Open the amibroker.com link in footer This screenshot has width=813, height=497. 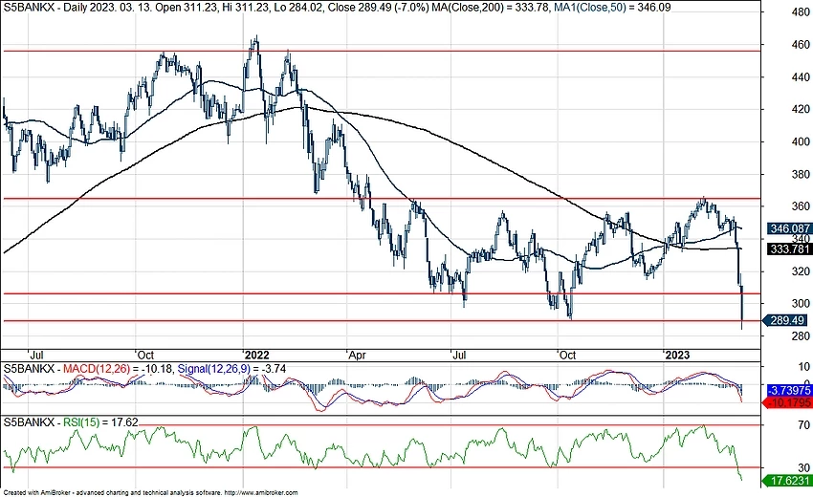pyautogui.click(x=262, y=493)
